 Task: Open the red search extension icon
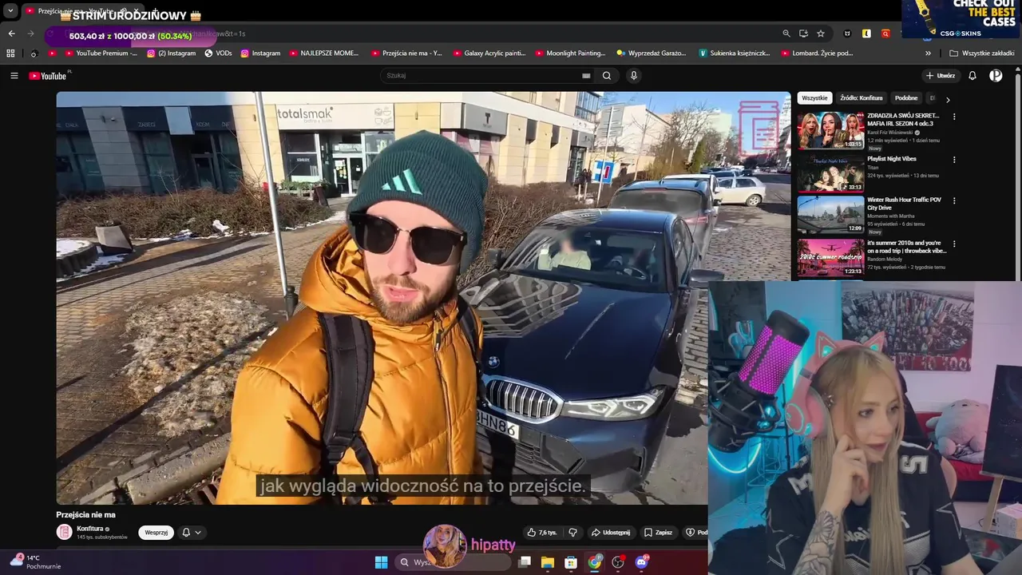pyautogui.click(x=885, y=34)
